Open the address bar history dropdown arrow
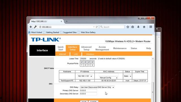181x102 pixels. [x=94, y=27]
